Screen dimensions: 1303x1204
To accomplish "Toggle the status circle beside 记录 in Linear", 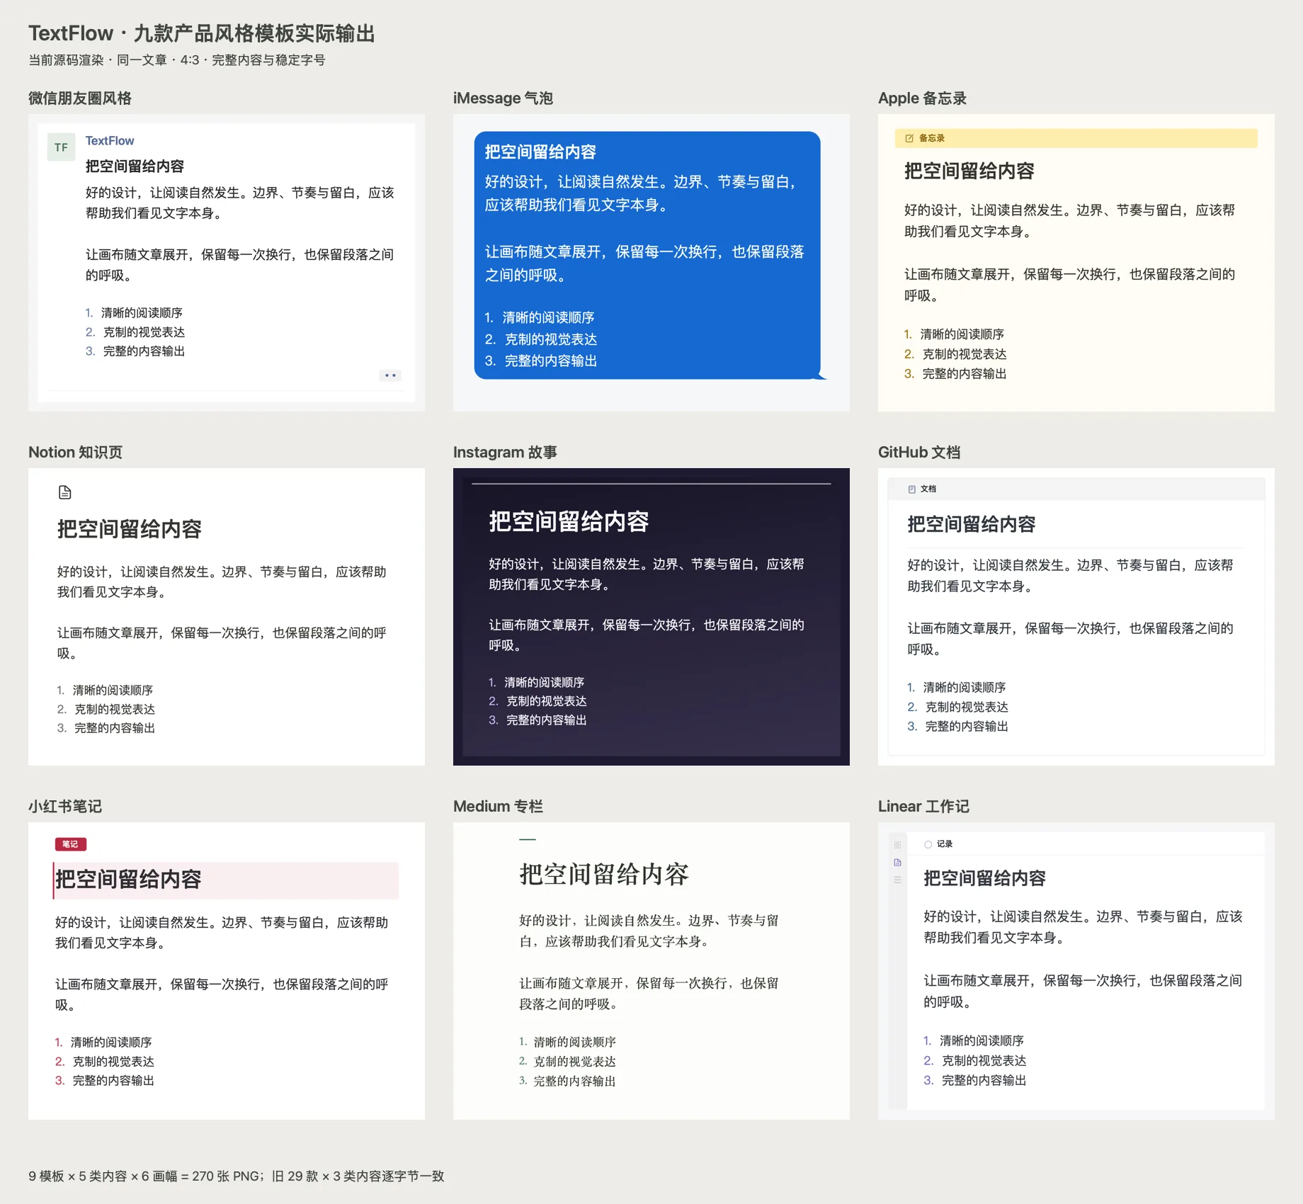I will (928, 844).
